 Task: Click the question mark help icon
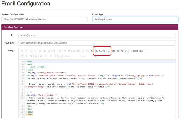pos(96,56)
